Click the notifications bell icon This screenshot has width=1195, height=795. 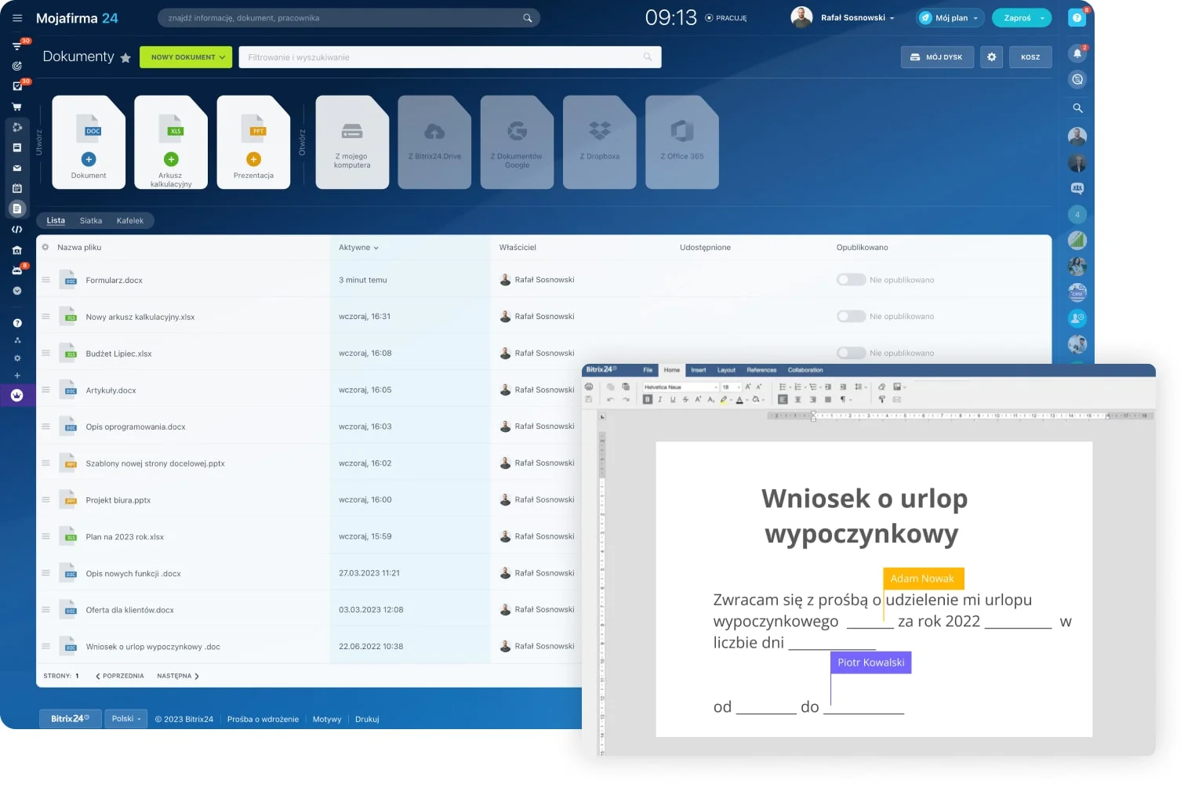click(1077, 53)
